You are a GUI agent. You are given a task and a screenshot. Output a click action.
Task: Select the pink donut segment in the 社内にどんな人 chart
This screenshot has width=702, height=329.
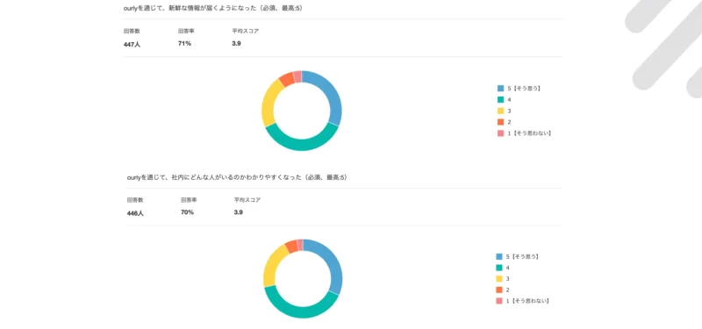click(300, 245)
